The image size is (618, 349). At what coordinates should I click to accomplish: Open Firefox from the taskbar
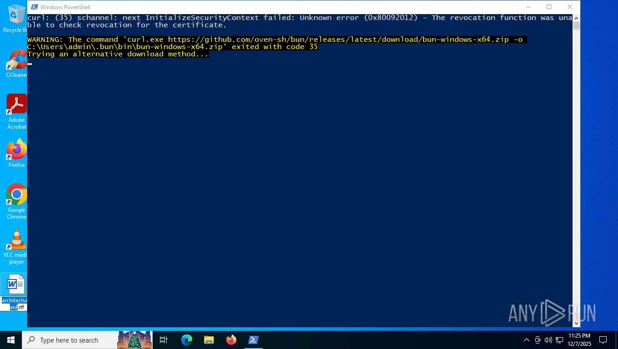click(x=231, y=340)
